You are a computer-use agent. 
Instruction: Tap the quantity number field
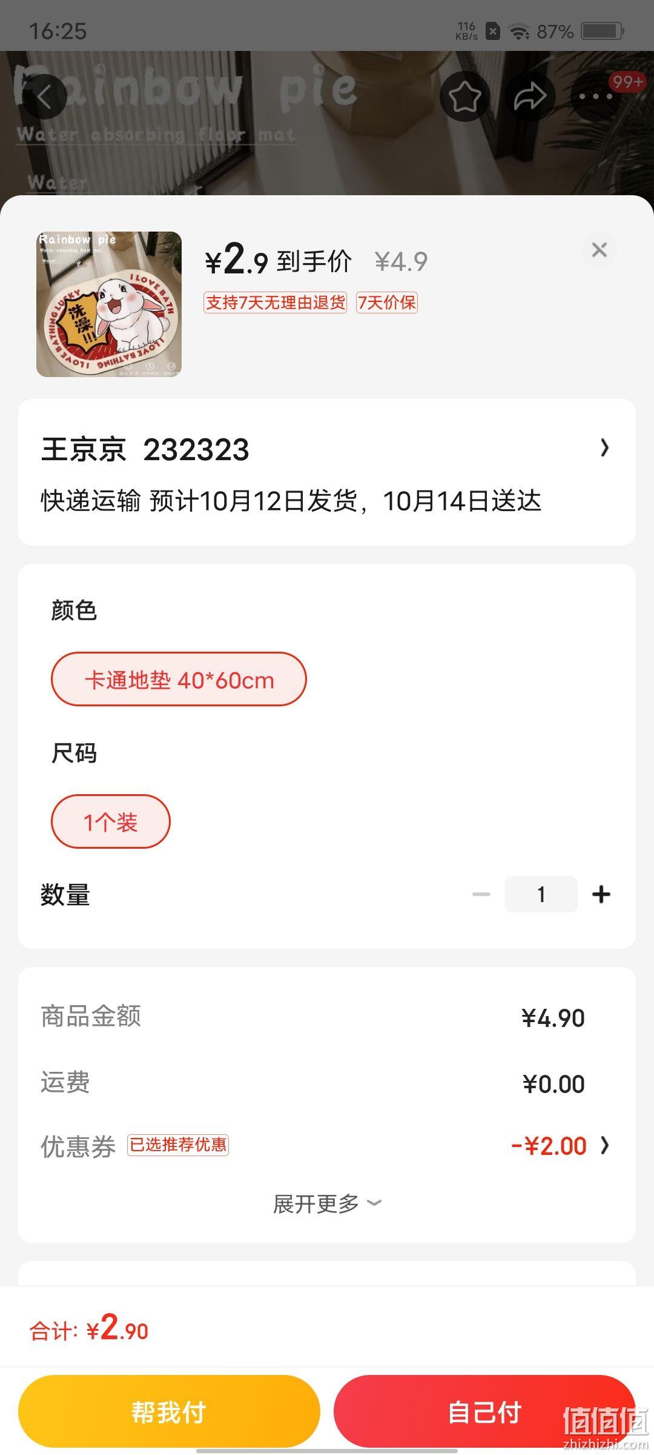coord(541,894)
